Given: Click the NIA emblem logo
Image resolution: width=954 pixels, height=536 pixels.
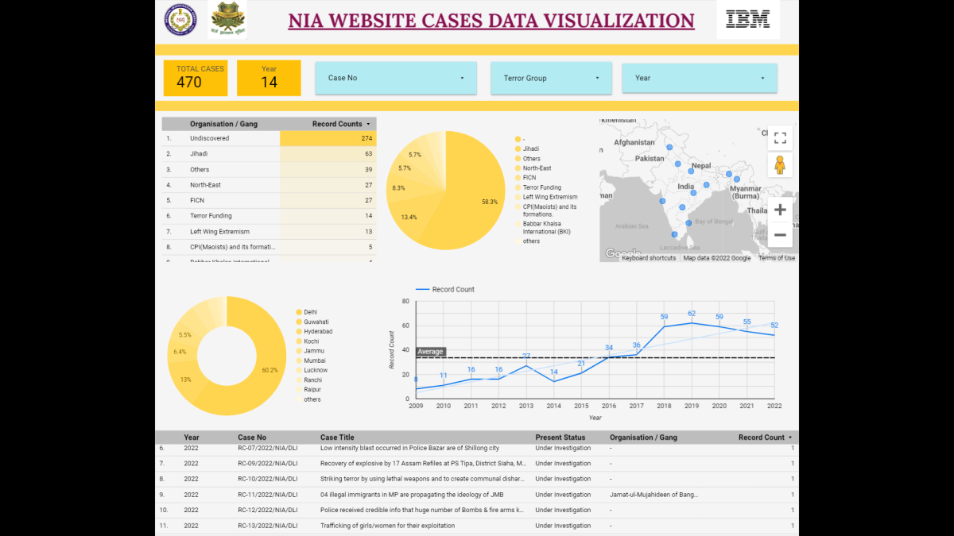Looking at the screenshot, I should pyautogui.click(x=180, y=20).
